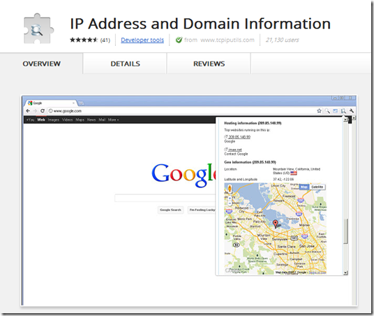The image size is (374, 316).
Task: Switch map to Map view
Action: click(x=304, y=187)
